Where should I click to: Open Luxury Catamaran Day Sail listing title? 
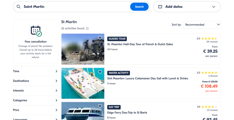148,78
